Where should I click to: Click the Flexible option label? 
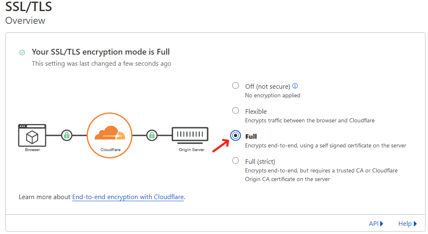[256, 111]
